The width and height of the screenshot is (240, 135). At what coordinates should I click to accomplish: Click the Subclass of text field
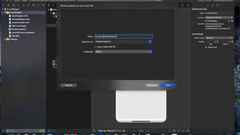(x=121, y=42)
